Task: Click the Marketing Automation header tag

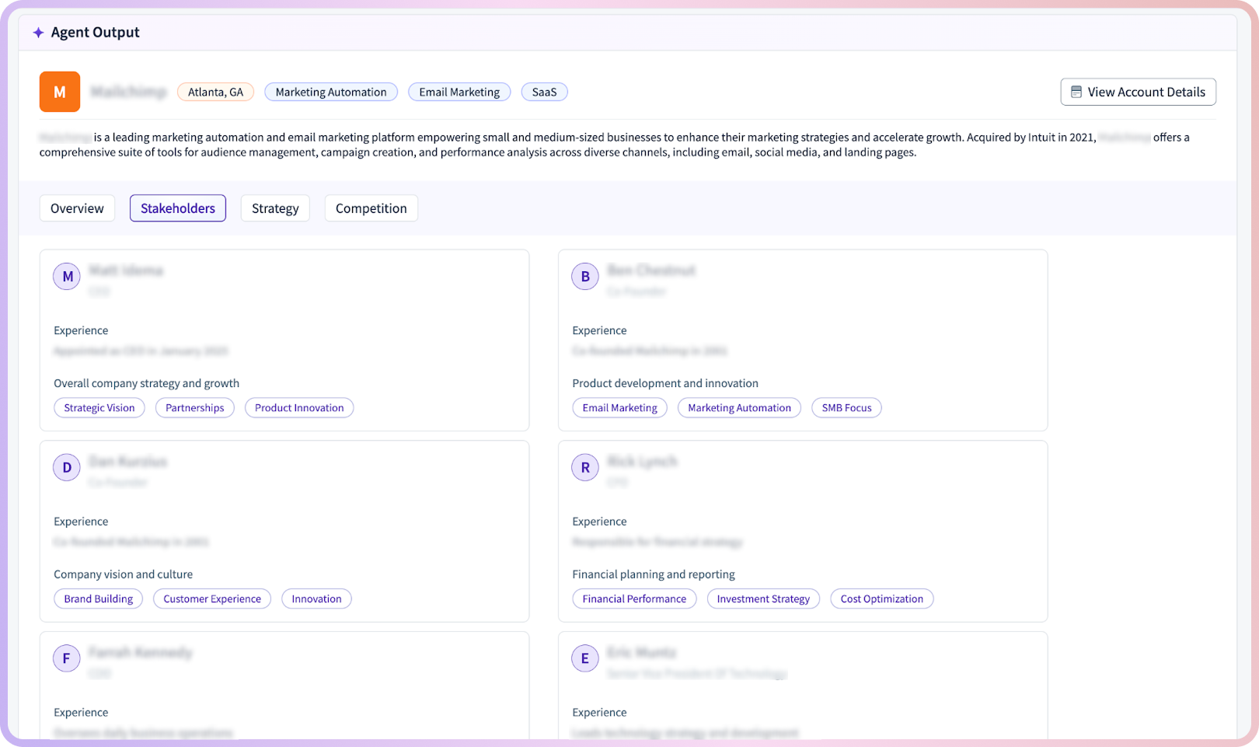Action: pos(331,92)
